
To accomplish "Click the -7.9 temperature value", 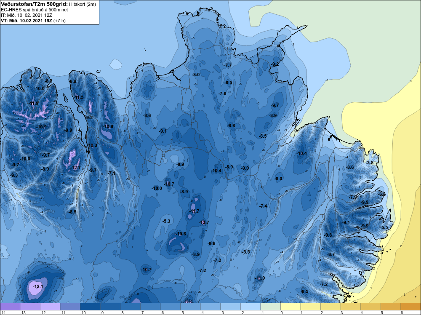I will 353,197.
